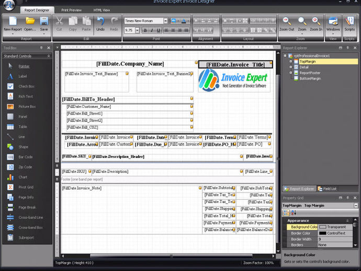
Task: Select the Line control
Action: tap(21, 137)
